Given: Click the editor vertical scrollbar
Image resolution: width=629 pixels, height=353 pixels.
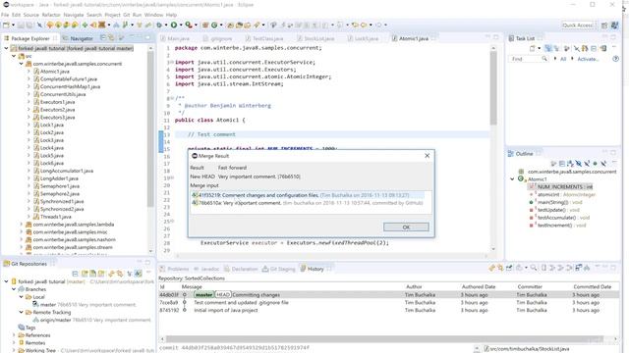Looking at the screenshot, I should 493,88.
